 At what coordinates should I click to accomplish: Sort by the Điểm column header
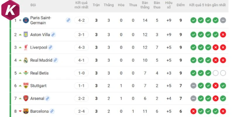point(180,5)
